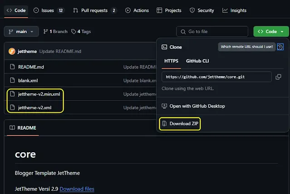Click the Code tab brackets icon

pyautogui.click(x=9, y=10)
